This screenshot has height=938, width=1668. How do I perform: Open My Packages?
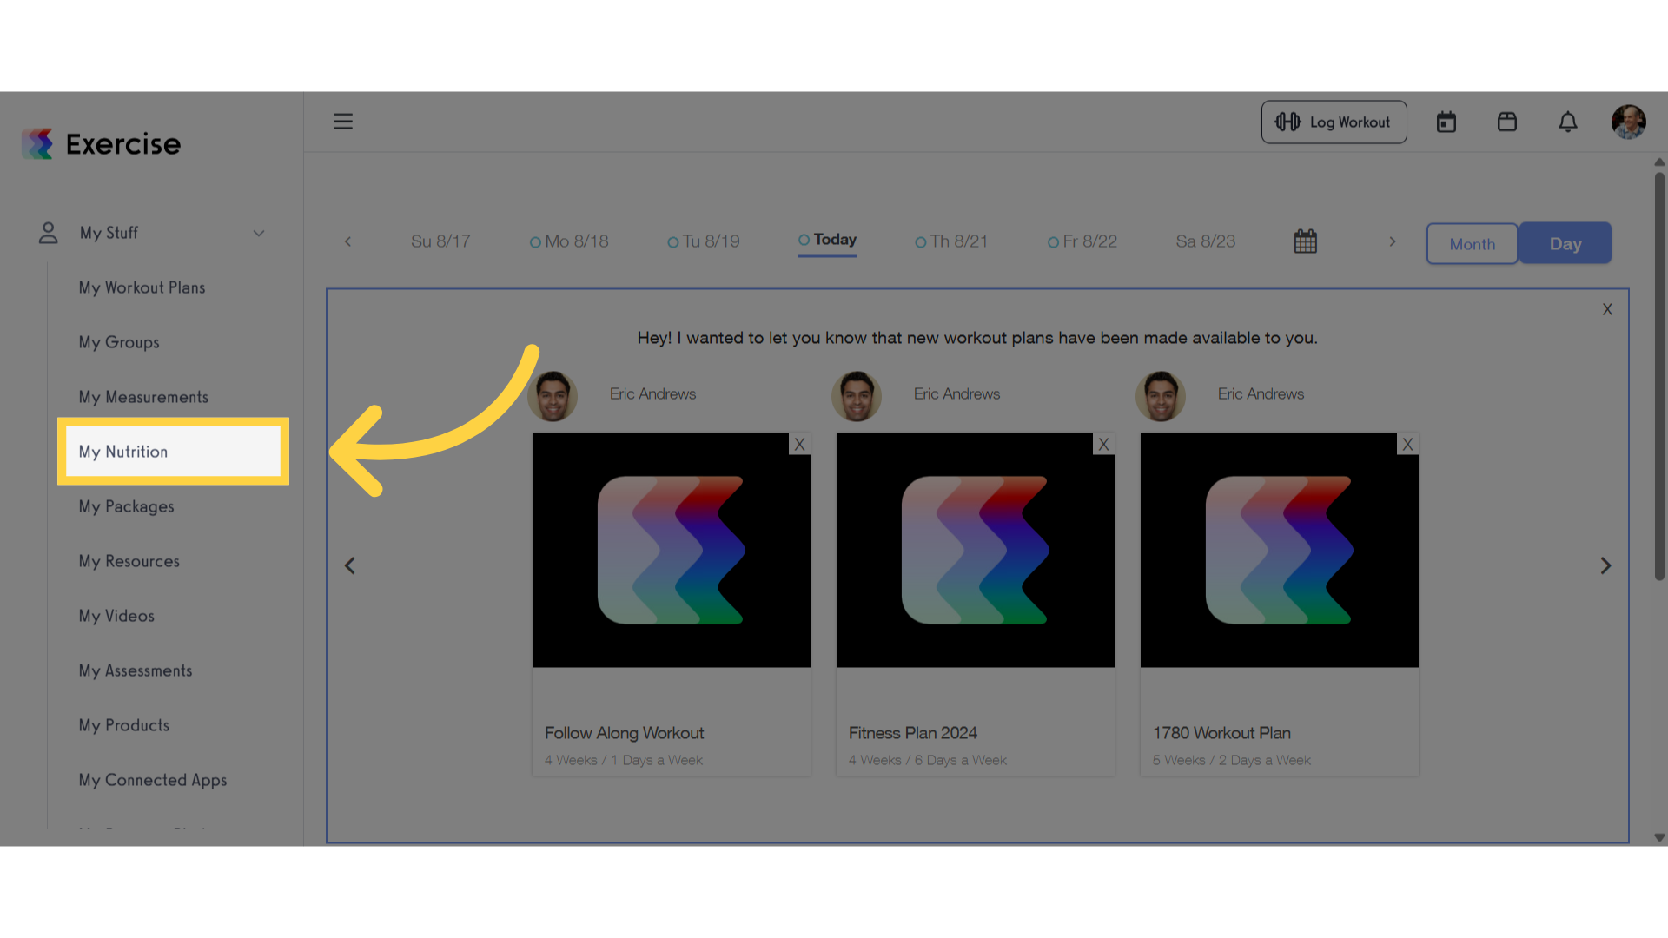(x=127, y=506)
